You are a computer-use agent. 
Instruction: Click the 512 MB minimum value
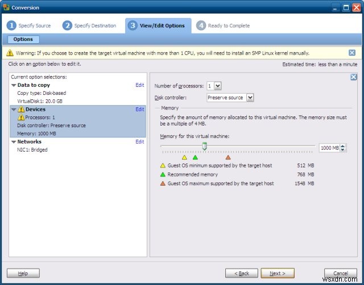coord(305,165)
